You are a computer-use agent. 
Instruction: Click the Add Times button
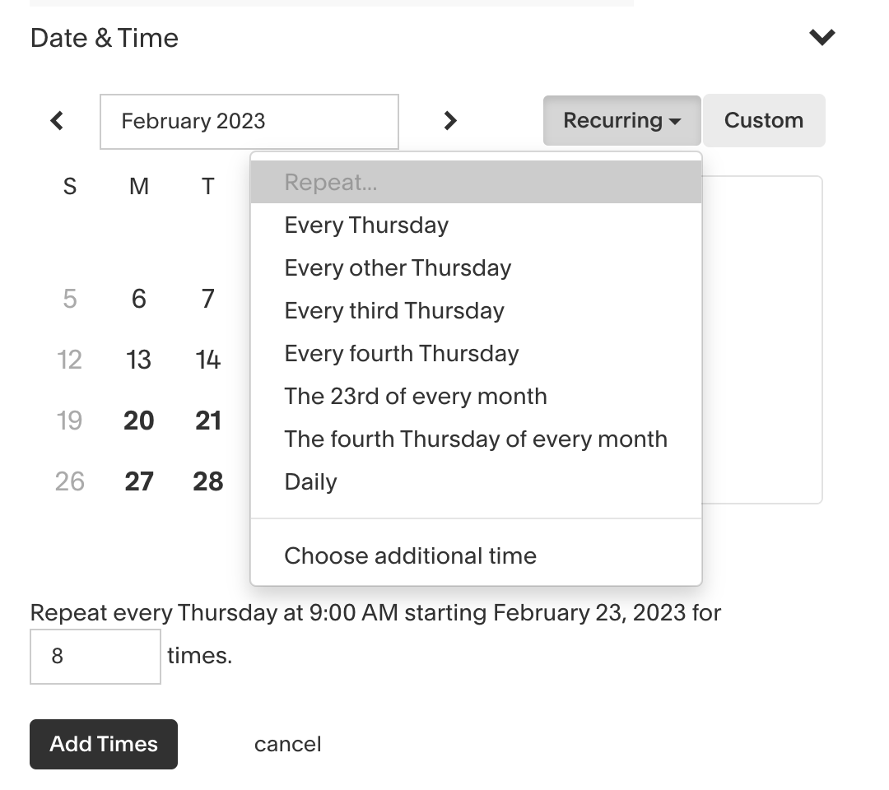pos(103,744)
